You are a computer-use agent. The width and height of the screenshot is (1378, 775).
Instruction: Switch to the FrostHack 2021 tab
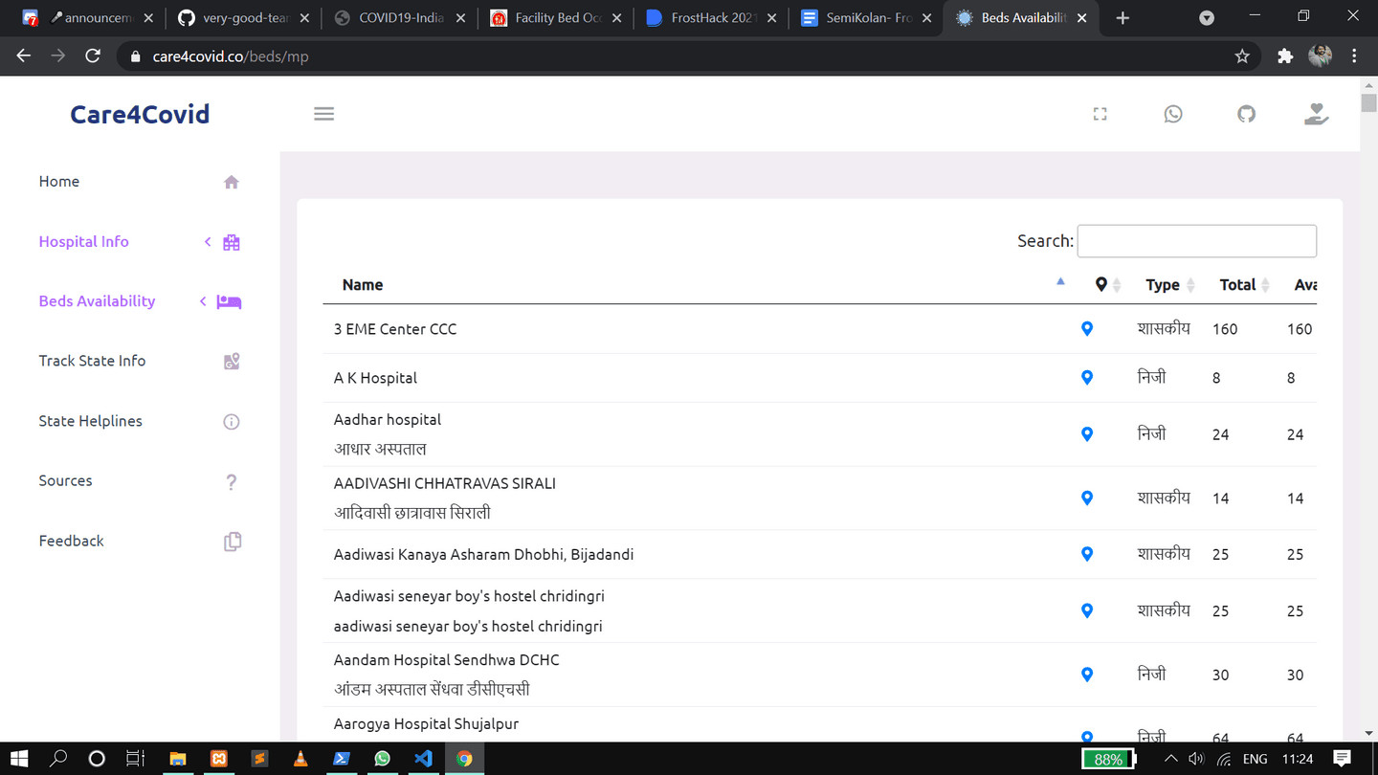pyautogui.click(x=711, y=18)
